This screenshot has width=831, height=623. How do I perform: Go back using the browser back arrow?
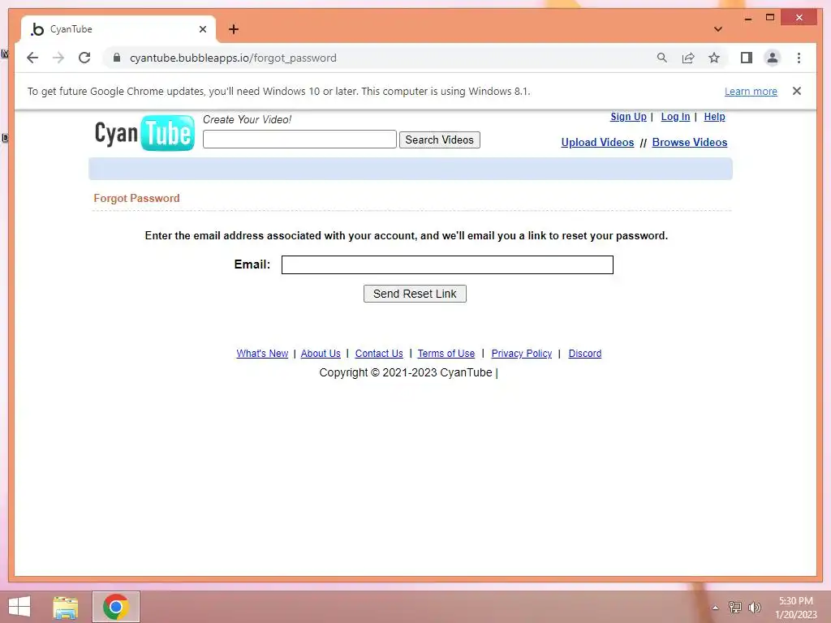tap(32, 58)
